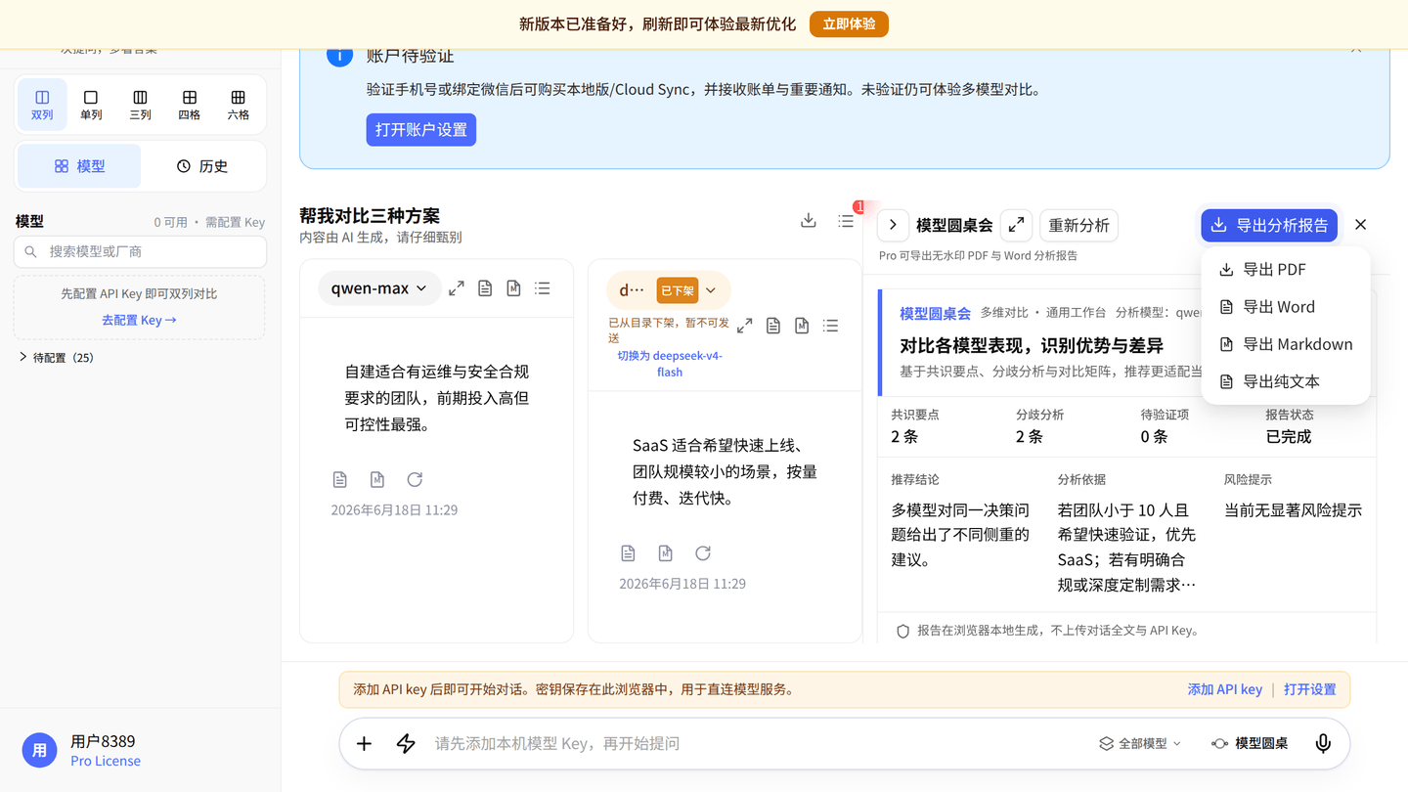Expand the 待配置 (25) group
The image size is (1408, 792).
(56, 358)
